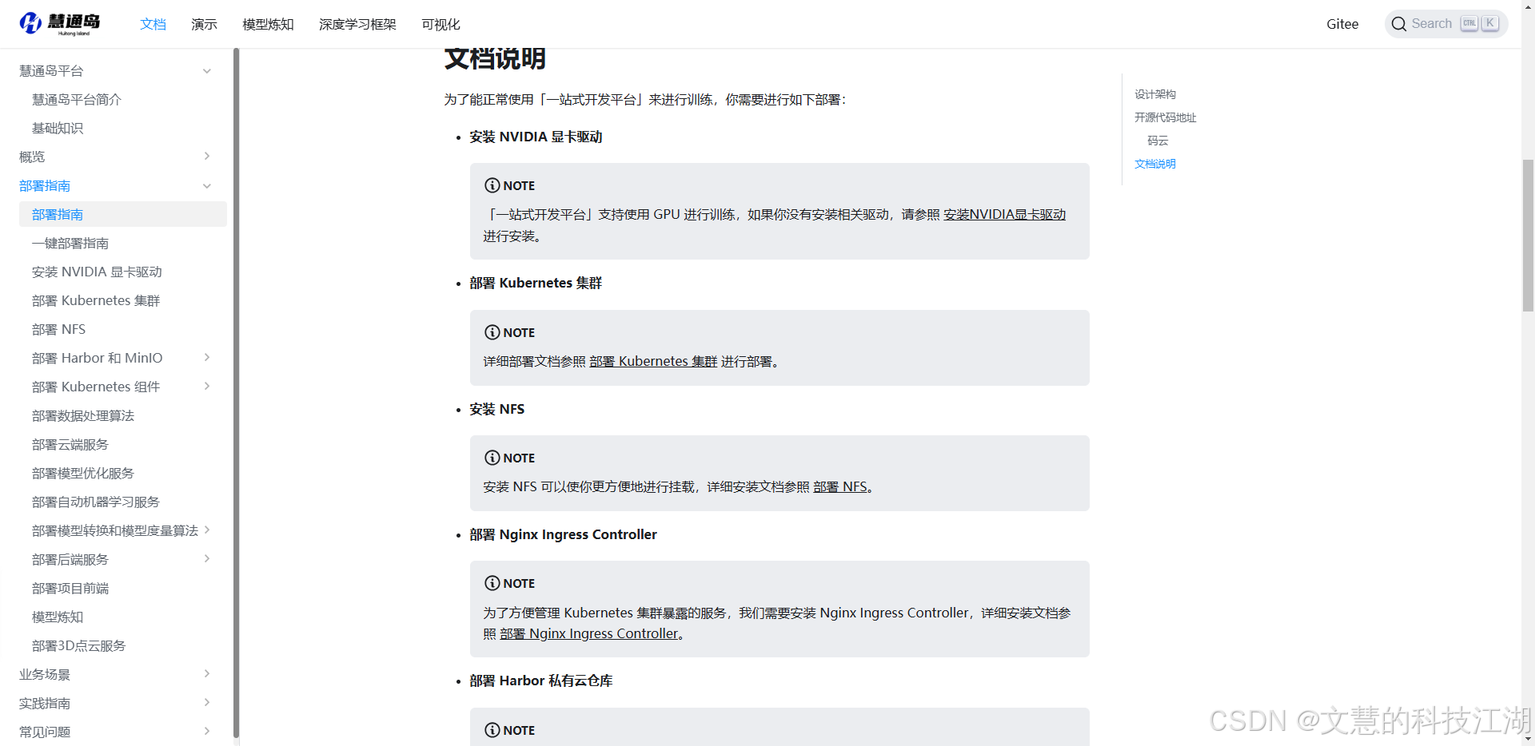
Task: Click the page vertical scrollbar thumb
Action: pyautogui.click(x=1528, y=235)
